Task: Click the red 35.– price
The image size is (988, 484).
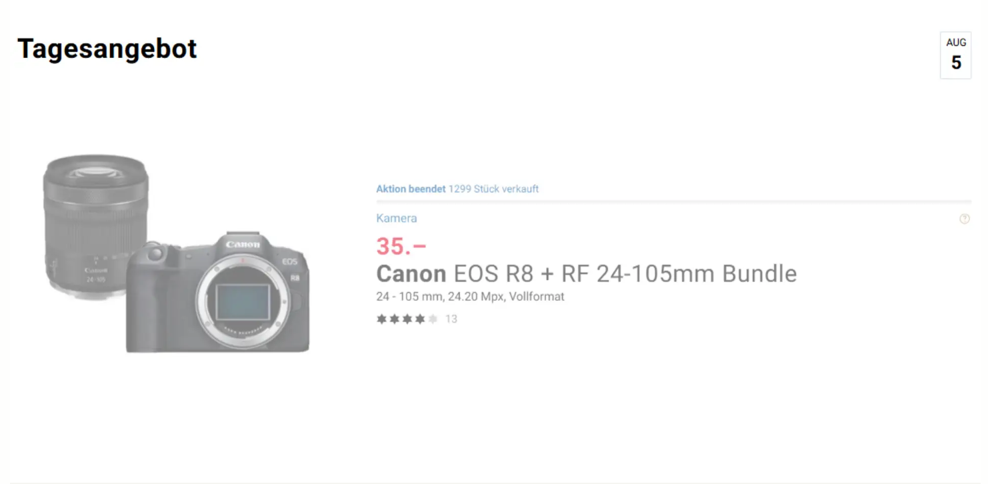Action: [x=400, y=247]
